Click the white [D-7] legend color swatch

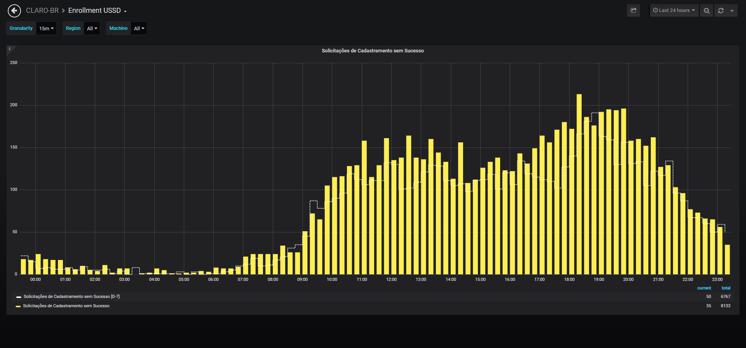[x=19, y=297]
